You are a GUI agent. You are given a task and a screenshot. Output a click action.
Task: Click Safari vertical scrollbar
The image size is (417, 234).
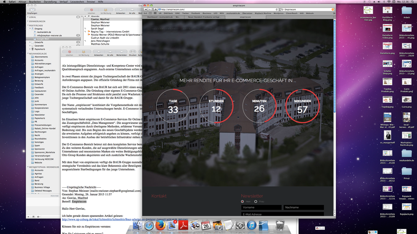pyautogui.click(x=334, y=66)
